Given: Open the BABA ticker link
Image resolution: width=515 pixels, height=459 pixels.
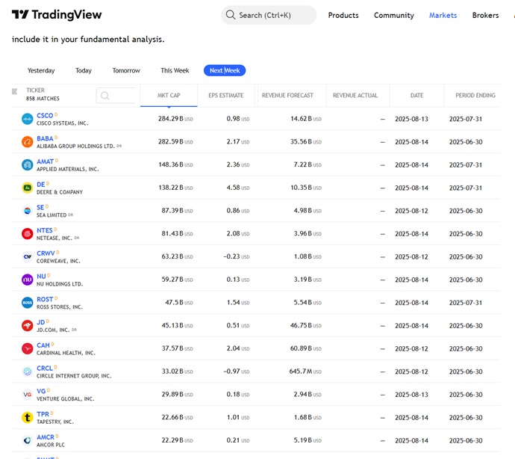Looking at the screenshot, I should [45, 138].
